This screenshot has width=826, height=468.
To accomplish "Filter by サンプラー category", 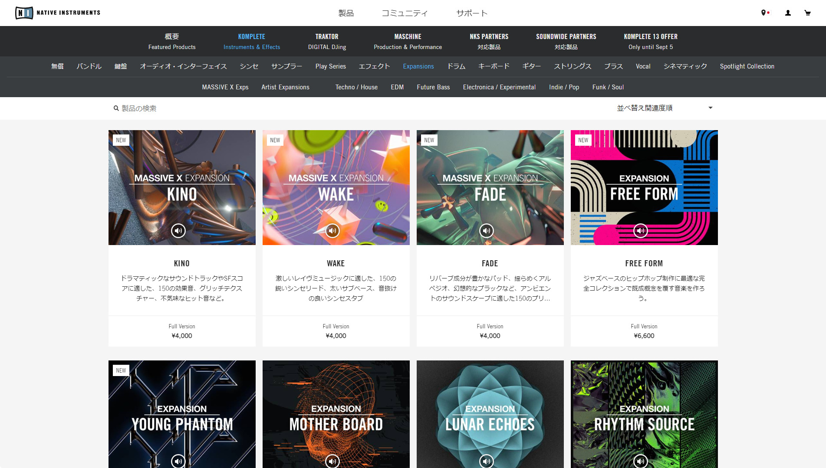I will coord(287,66).
